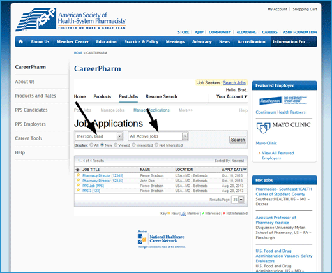Click the Search button
This screenshot has height=273, width=332.
click(x=238, y=140)
